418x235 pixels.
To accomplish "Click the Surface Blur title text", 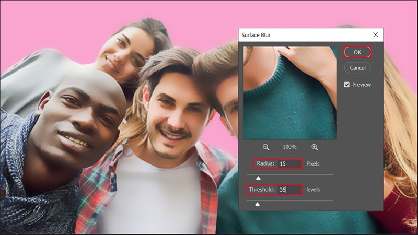I will point(256,35).
